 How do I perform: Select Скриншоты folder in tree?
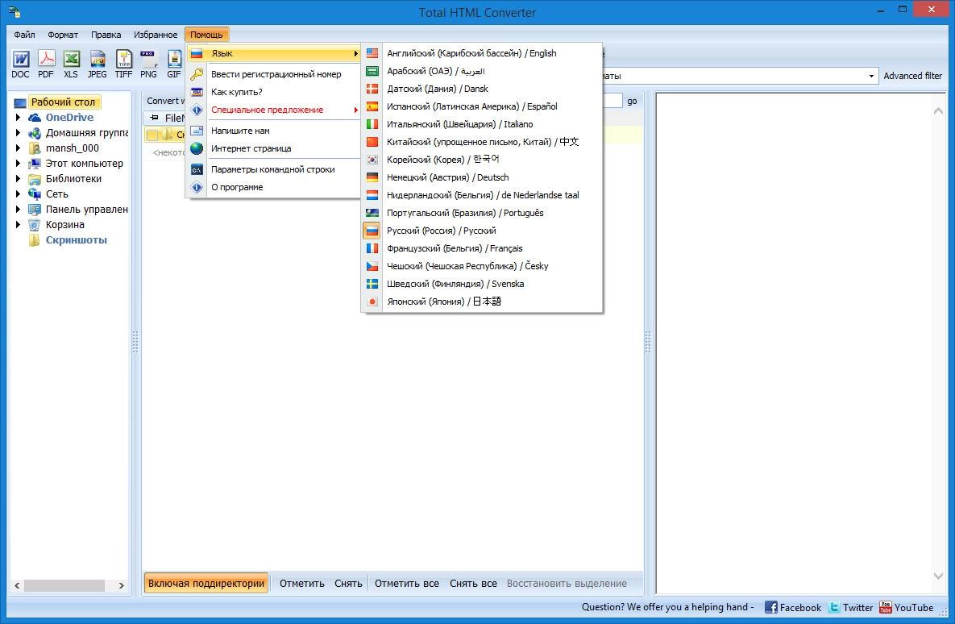[x=76, y=239]
